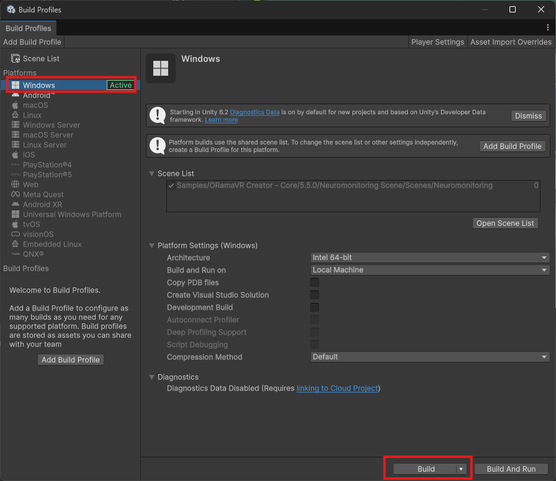Click the tvOS apple icon
556x481 pixels.
16,224
